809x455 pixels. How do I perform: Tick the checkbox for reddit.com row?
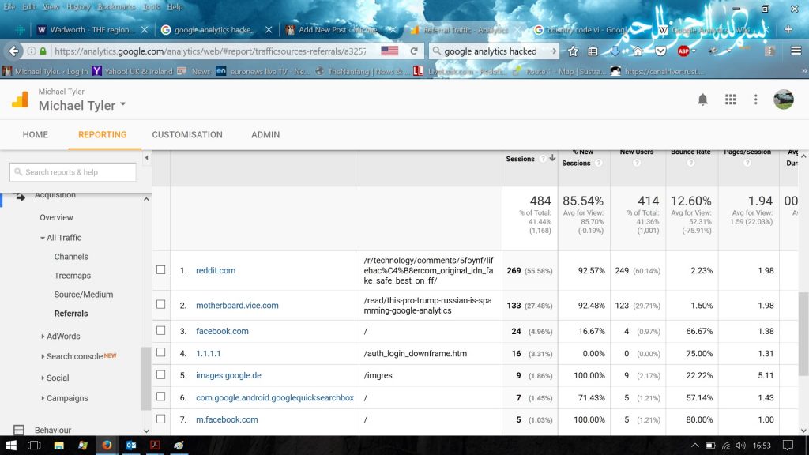click(x=161, y=270)
